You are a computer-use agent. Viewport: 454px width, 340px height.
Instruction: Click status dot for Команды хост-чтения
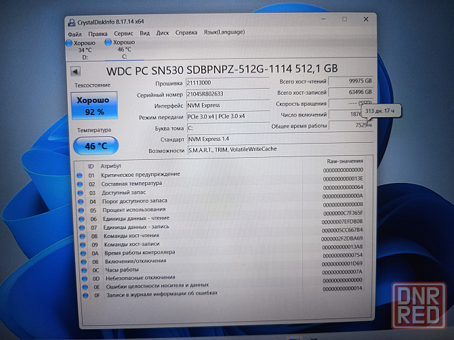point(83,236)
